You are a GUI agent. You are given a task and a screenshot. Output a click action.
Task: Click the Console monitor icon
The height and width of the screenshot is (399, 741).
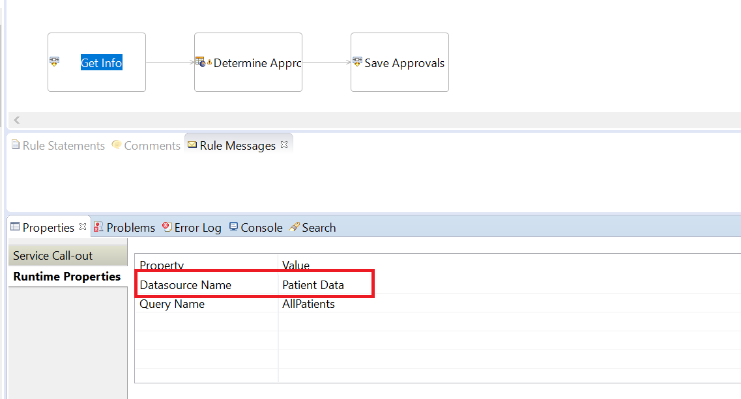pos(233,227)
